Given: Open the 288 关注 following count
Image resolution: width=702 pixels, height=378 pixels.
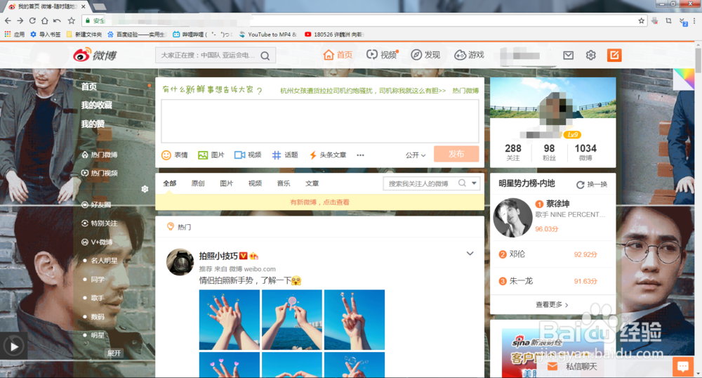Looking at the screenshot, I should [512, 152].
